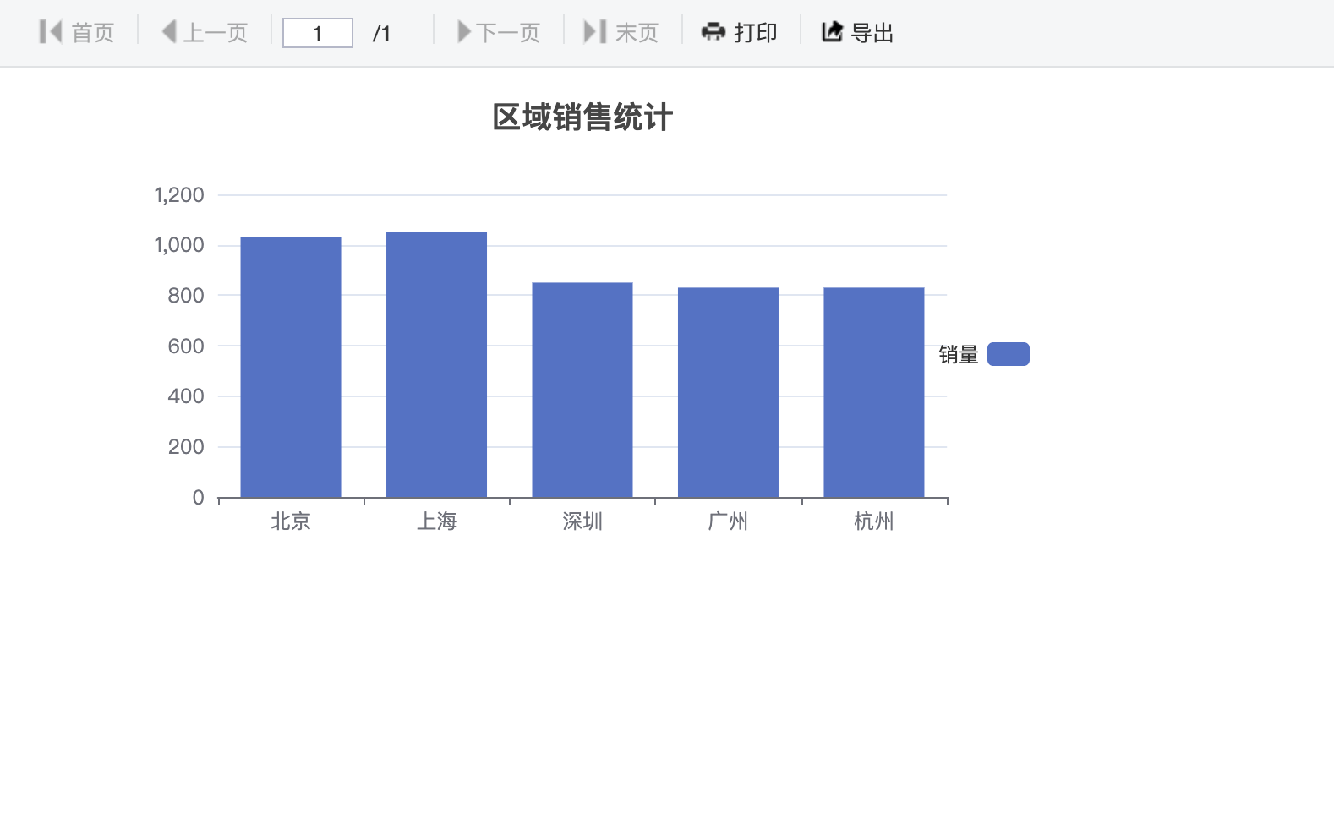The height and width of the screenshot is (813, 1334).
Task: Click the 销量 legend label
Action: click(x=959, y=355)
